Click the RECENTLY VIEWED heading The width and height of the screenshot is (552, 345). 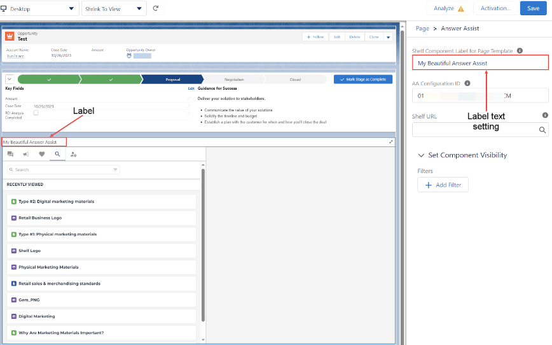25,185
